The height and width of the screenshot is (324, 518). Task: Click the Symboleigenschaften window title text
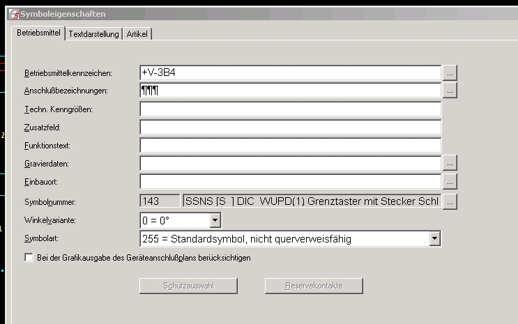pyautogui.click(x=63, y=14)
